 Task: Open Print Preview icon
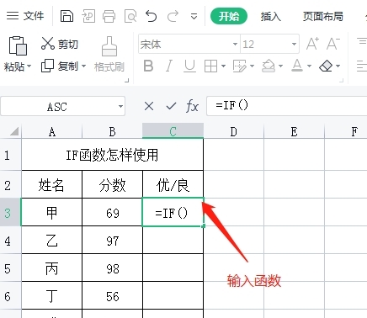click(x=130, y=16)
